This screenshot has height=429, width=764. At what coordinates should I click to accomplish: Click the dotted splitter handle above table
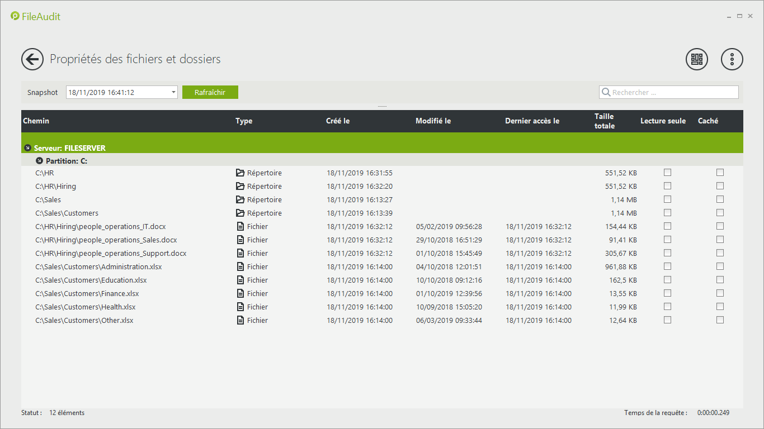382,106
